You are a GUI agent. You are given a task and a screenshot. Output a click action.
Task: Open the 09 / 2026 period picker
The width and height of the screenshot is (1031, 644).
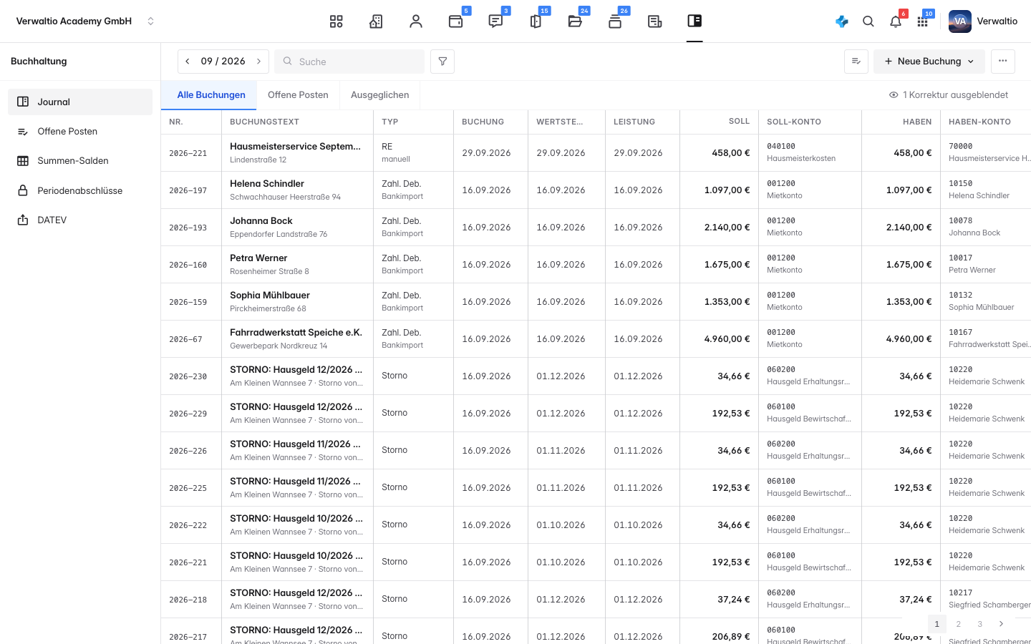(x=223, y=62)
